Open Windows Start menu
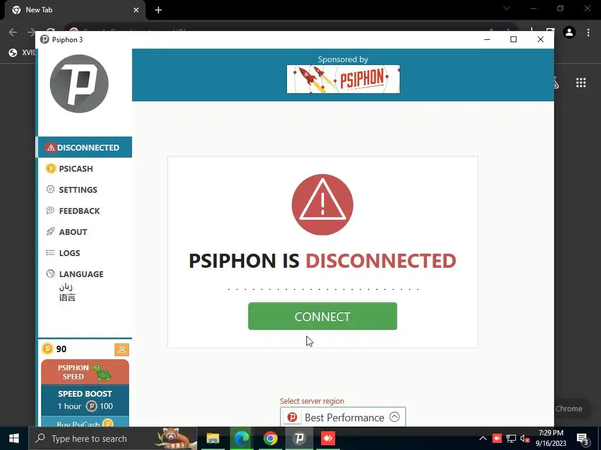Screen dimensions: 601x450 [x=14, y=438]
